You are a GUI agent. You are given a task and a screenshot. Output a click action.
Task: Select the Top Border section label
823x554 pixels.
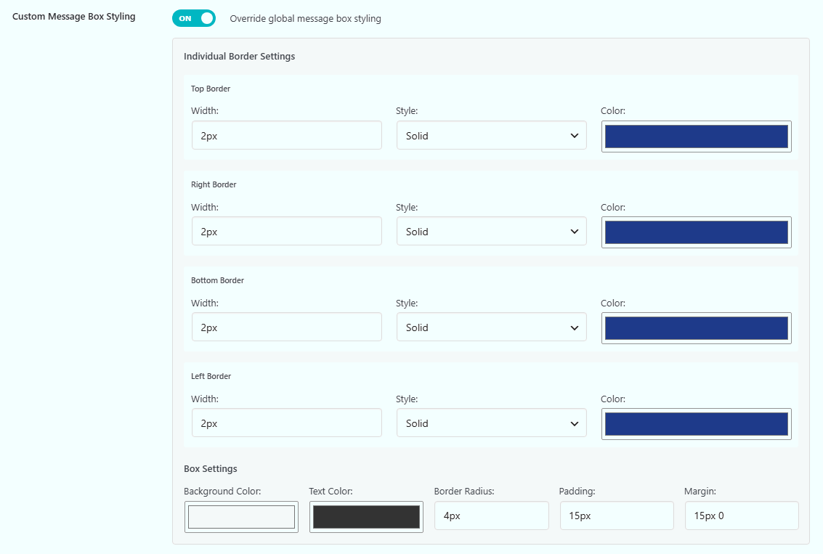click(x=211, y=89)
